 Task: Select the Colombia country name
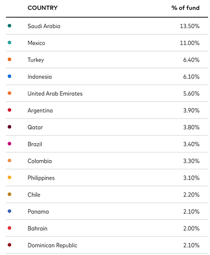[40, 161]
